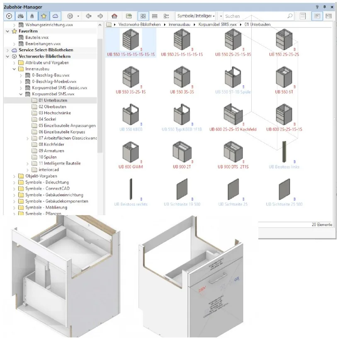Collapse the Favoriten section
This screenshot has height=340, width=340.
(x=7, y=31)
